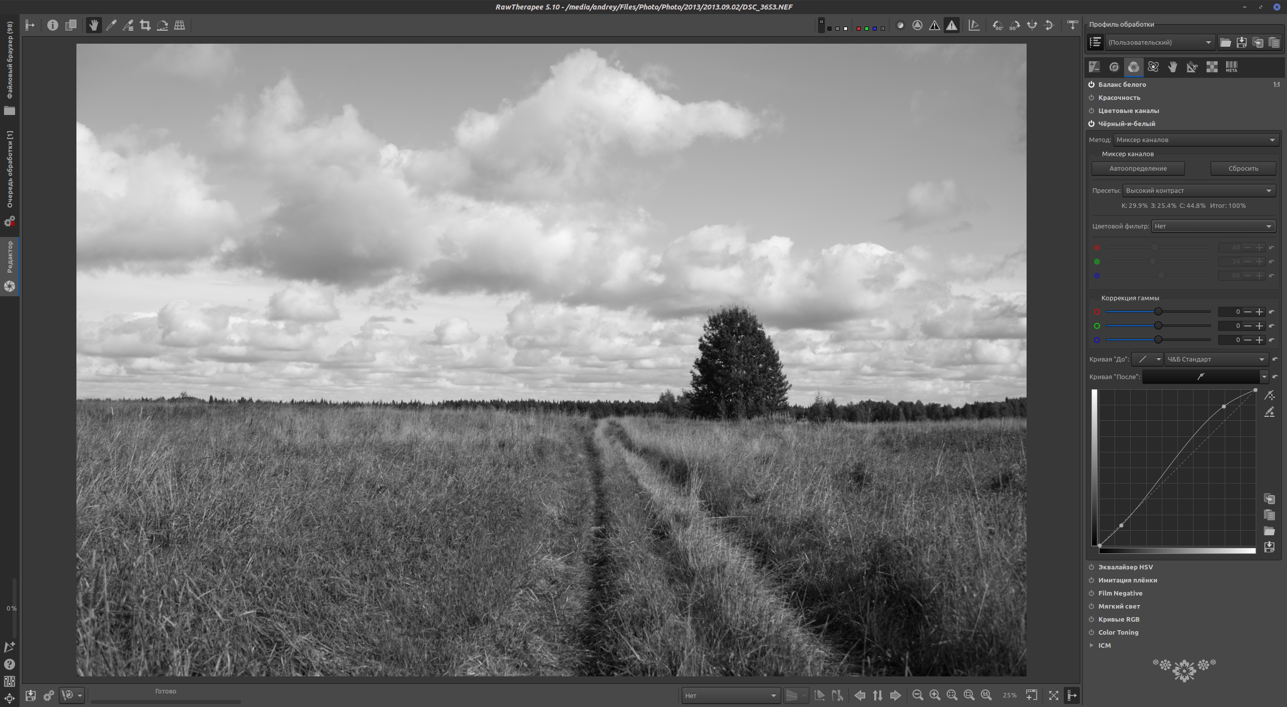Select the Hand pan tool
This screenshot has height=707, width=1287.
(94, 25)
